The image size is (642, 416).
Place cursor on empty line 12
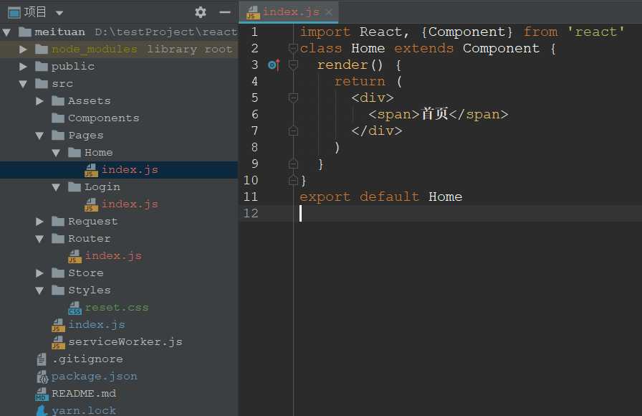click(466, 213)
